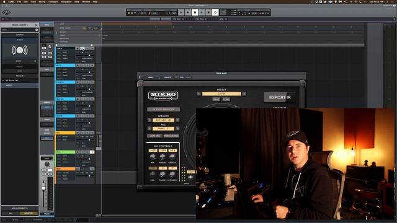Open the MIKKO preset name field

[221, 94]
